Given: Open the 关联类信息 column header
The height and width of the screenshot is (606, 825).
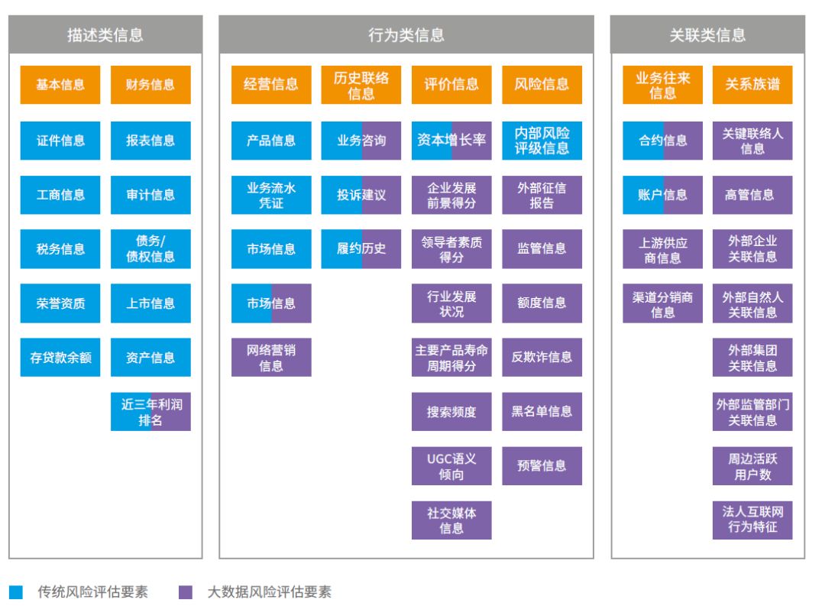Looking at the screenshot, I should (x=707, y=35).
